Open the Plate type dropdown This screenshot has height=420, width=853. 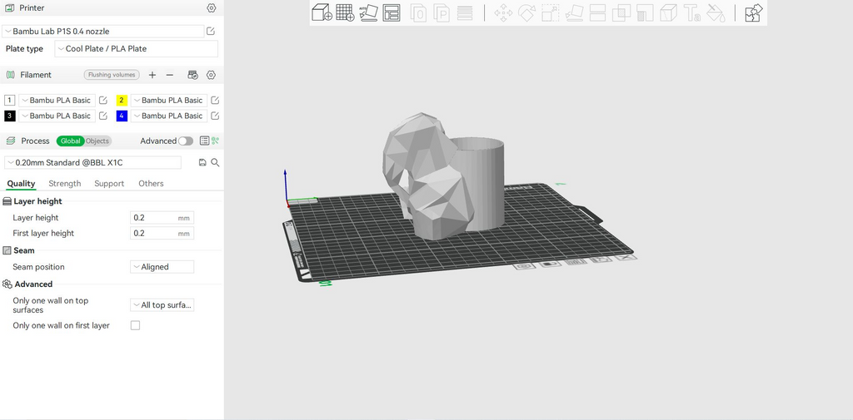click(x=136, y=48)
